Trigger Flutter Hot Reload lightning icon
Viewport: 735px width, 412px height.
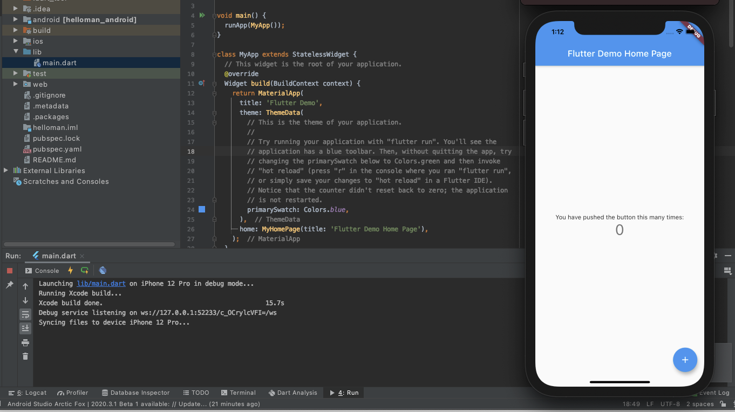[x=70, y=271]
